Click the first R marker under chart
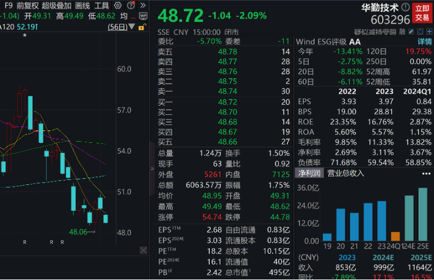Screen dimensions: 434x280 point(25,242)
